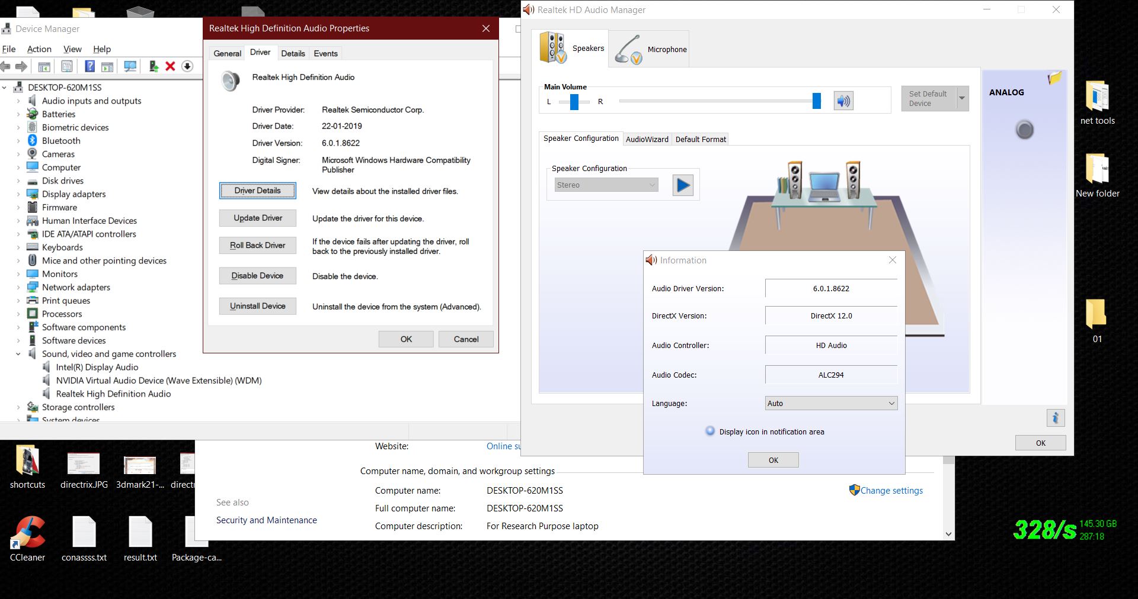The height and width of the screenshot is (599, 1138).
Task: Click the yellow folder connector settings icon
Action: 1054,78
